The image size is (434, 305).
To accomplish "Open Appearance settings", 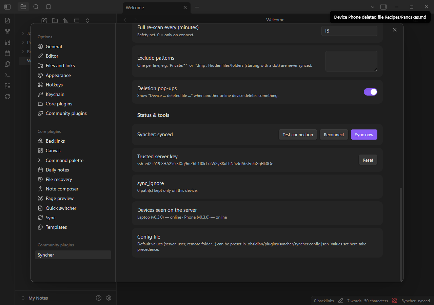I will 73,75.
